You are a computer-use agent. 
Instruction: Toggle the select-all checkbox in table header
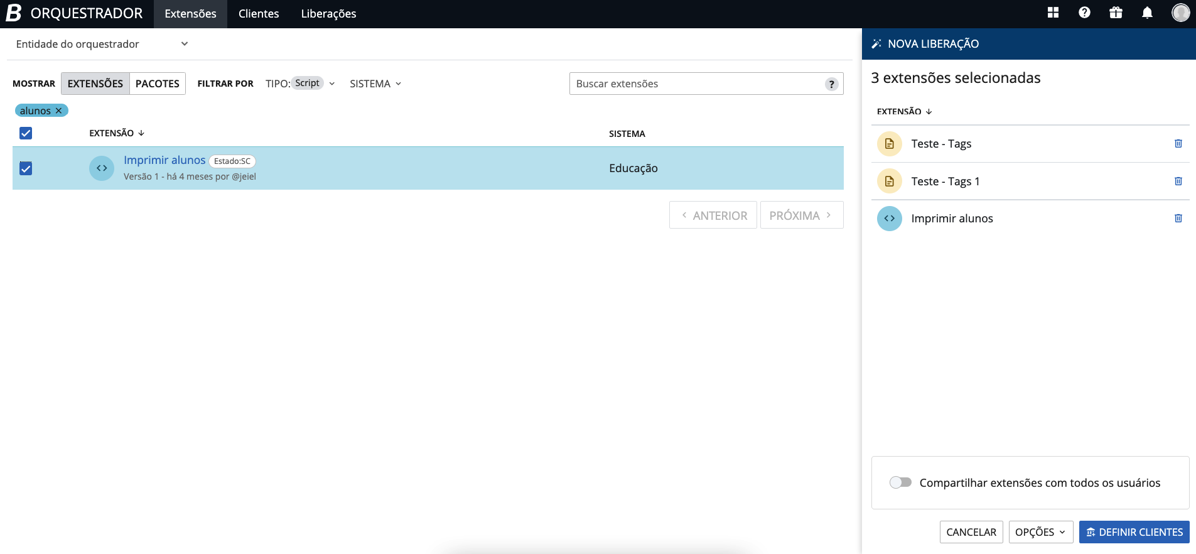(26, 133)
